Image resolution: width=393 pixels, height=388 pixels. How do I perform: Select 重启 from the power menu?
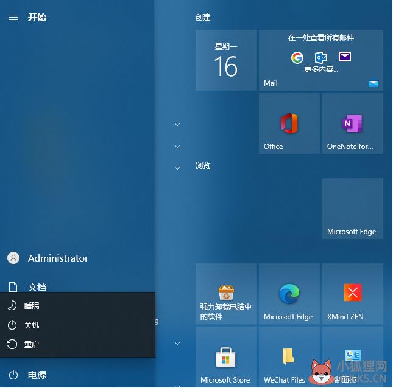click(x=78, y=344)
